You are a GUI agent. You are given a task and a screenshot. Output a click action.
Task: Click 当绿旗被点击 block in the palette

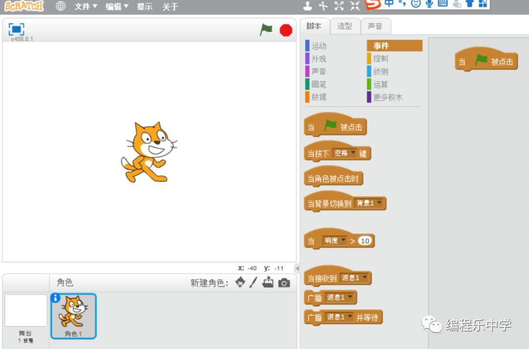(x=336, y=125)
